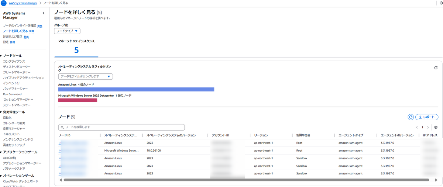Click the AWS Systems Manager breadcrumb link
The width and height of the screenshot is (443, 187).
23,3
